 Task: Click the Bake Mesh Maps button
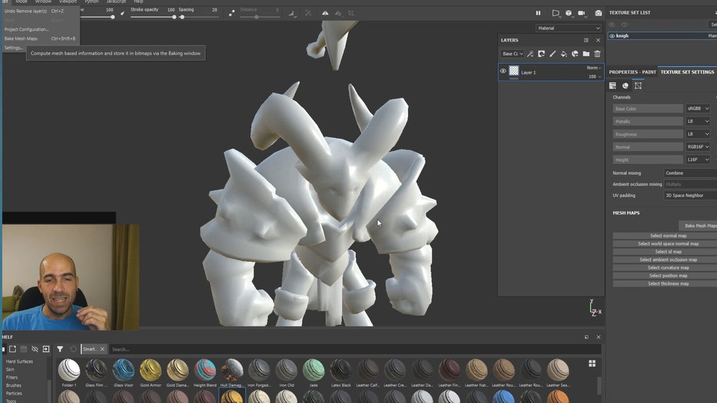(698, 225)
